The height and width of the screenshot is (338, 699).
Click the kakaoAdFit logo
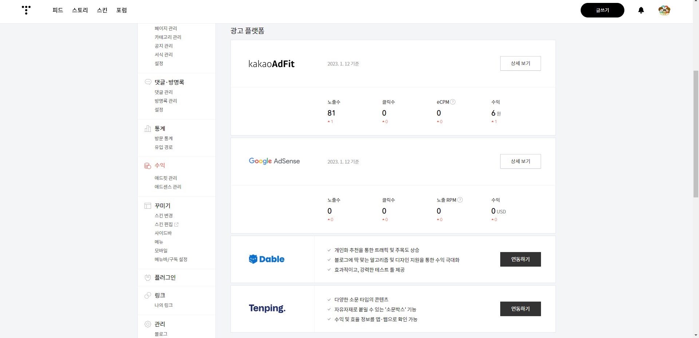click(271, 64)
